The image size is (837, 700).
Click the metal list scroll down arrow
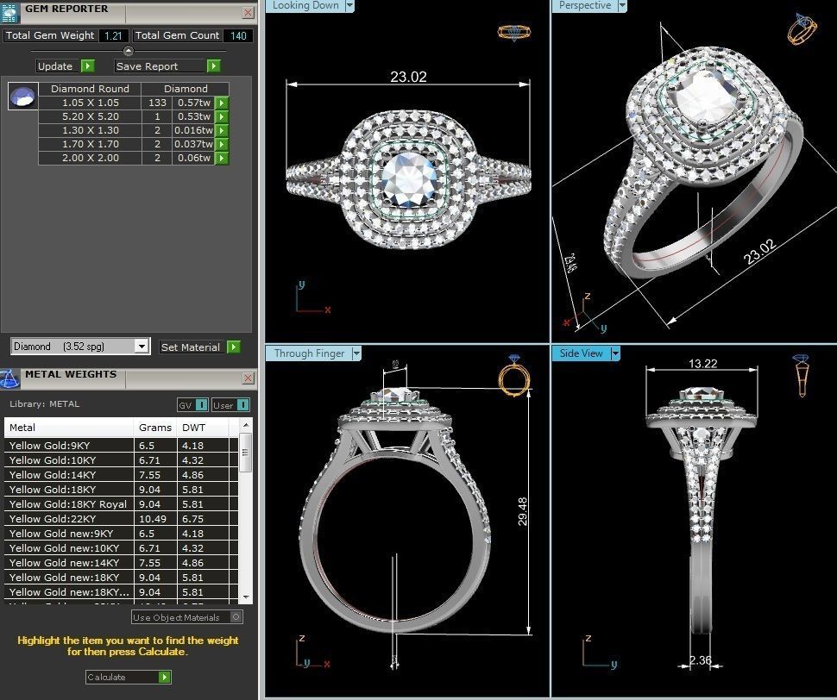click(x=246, y=597)
